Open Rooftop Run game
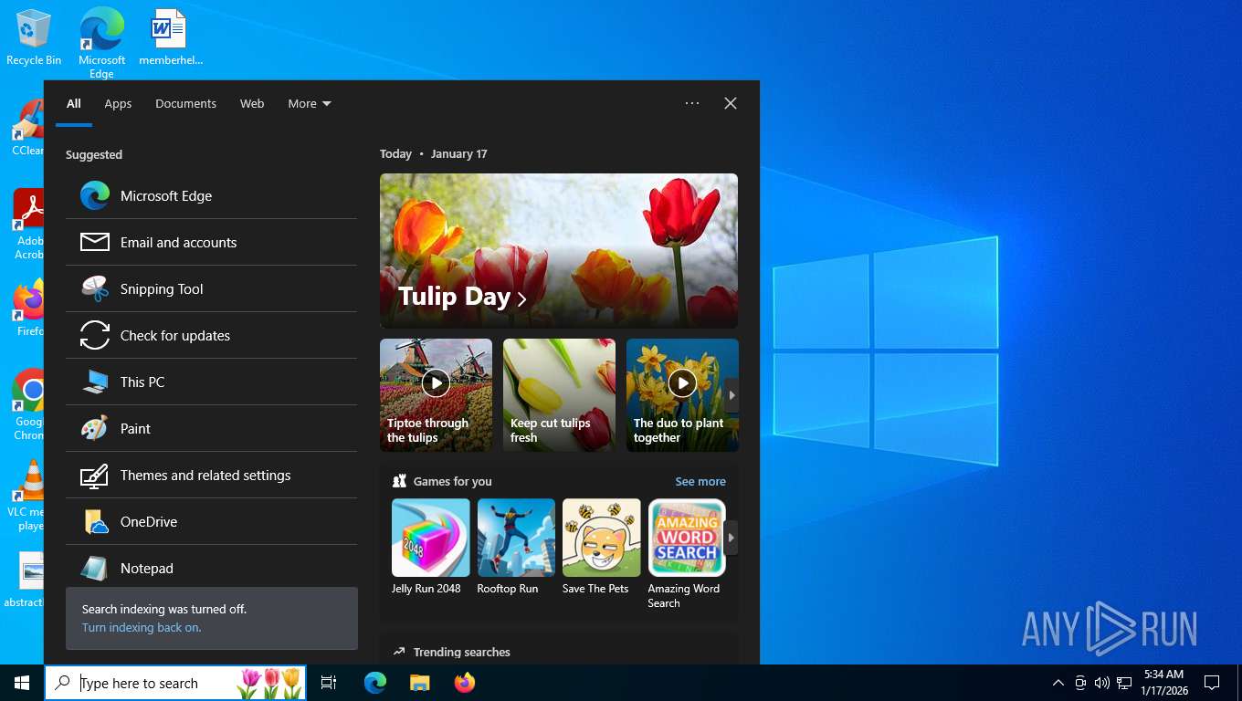The width and height of the screenshot is (1242, 701). pos(516,547)
